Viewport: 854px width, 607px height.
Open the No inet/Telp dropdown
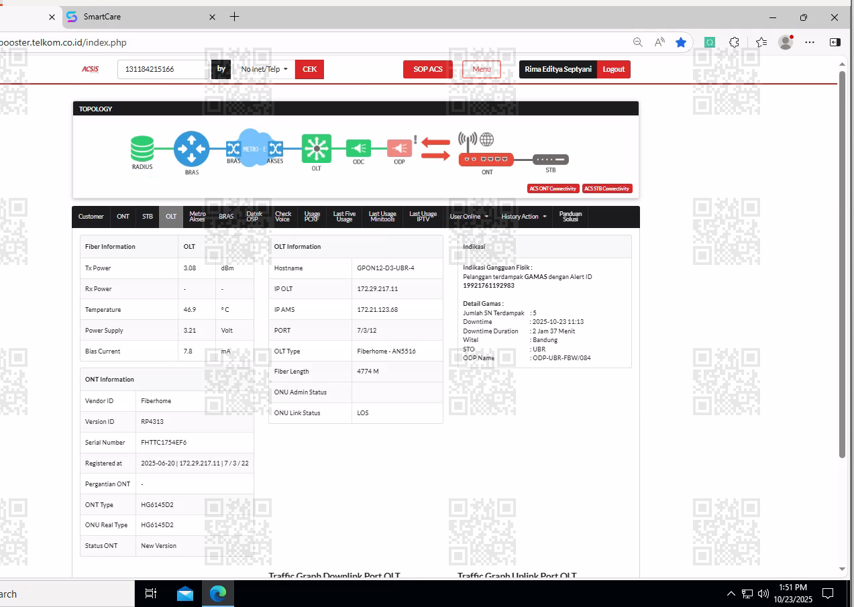264,69
